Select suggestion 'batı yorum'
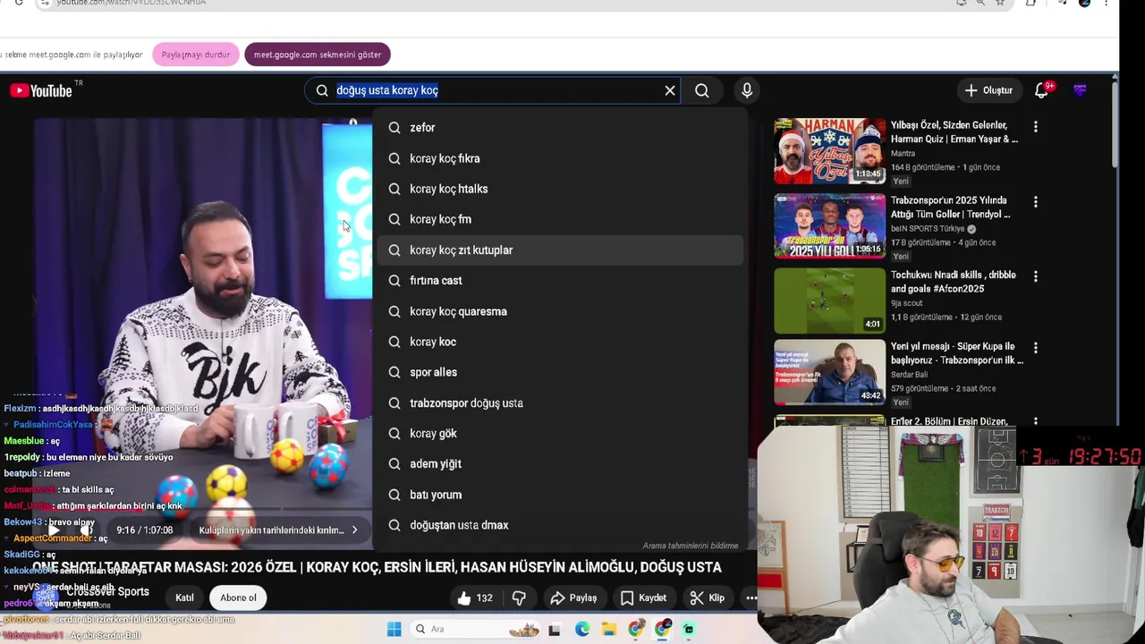This screenshot has height=644, width=1145. pos(560,495)
